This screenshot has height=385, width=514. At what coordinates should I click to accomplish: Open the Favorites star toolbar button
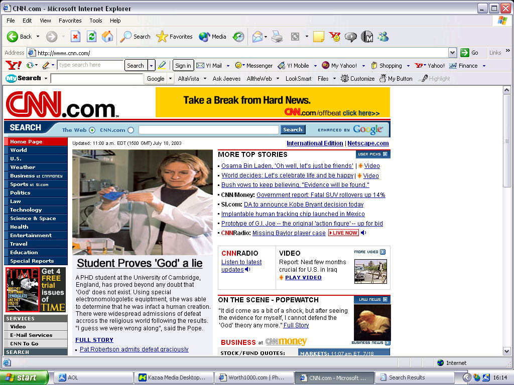coord(174,37)
